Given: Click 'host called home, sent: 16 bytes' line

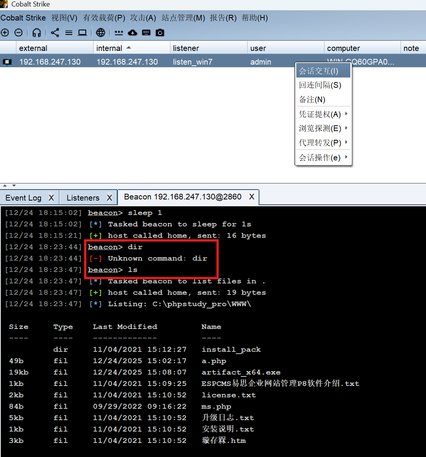Looking at the screenshot, I should [x=187, y=236].
